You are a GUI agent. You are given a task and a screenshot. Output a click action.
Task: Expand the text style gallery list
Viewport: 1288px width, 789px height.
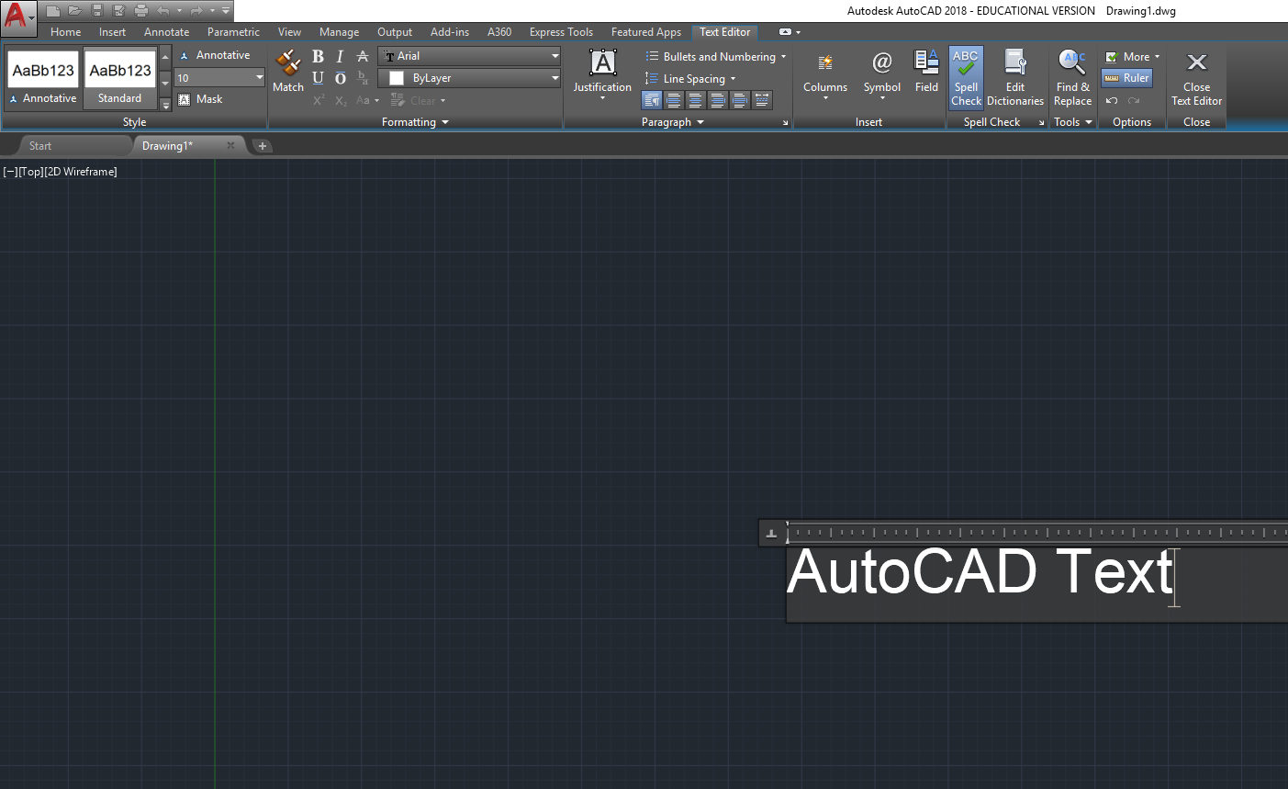165,105
